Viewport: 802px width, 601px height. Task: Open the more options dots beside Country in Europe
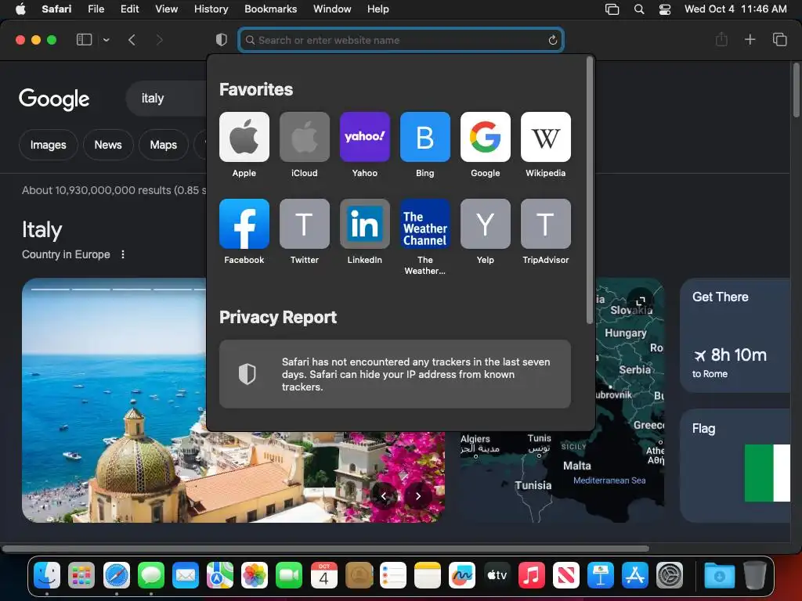coord(123,254)
